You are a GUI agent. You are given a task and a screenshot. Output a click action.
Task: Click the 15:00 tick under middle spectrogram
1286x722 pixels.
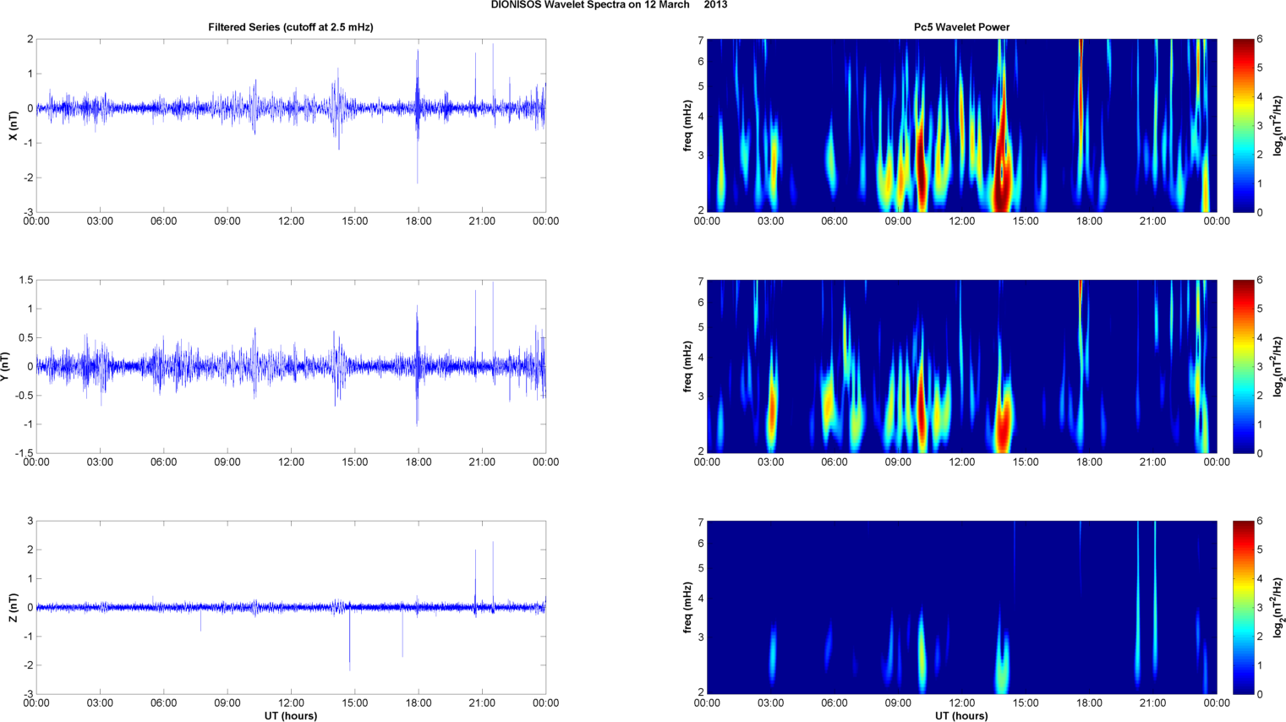click(x=1026, y=462)
